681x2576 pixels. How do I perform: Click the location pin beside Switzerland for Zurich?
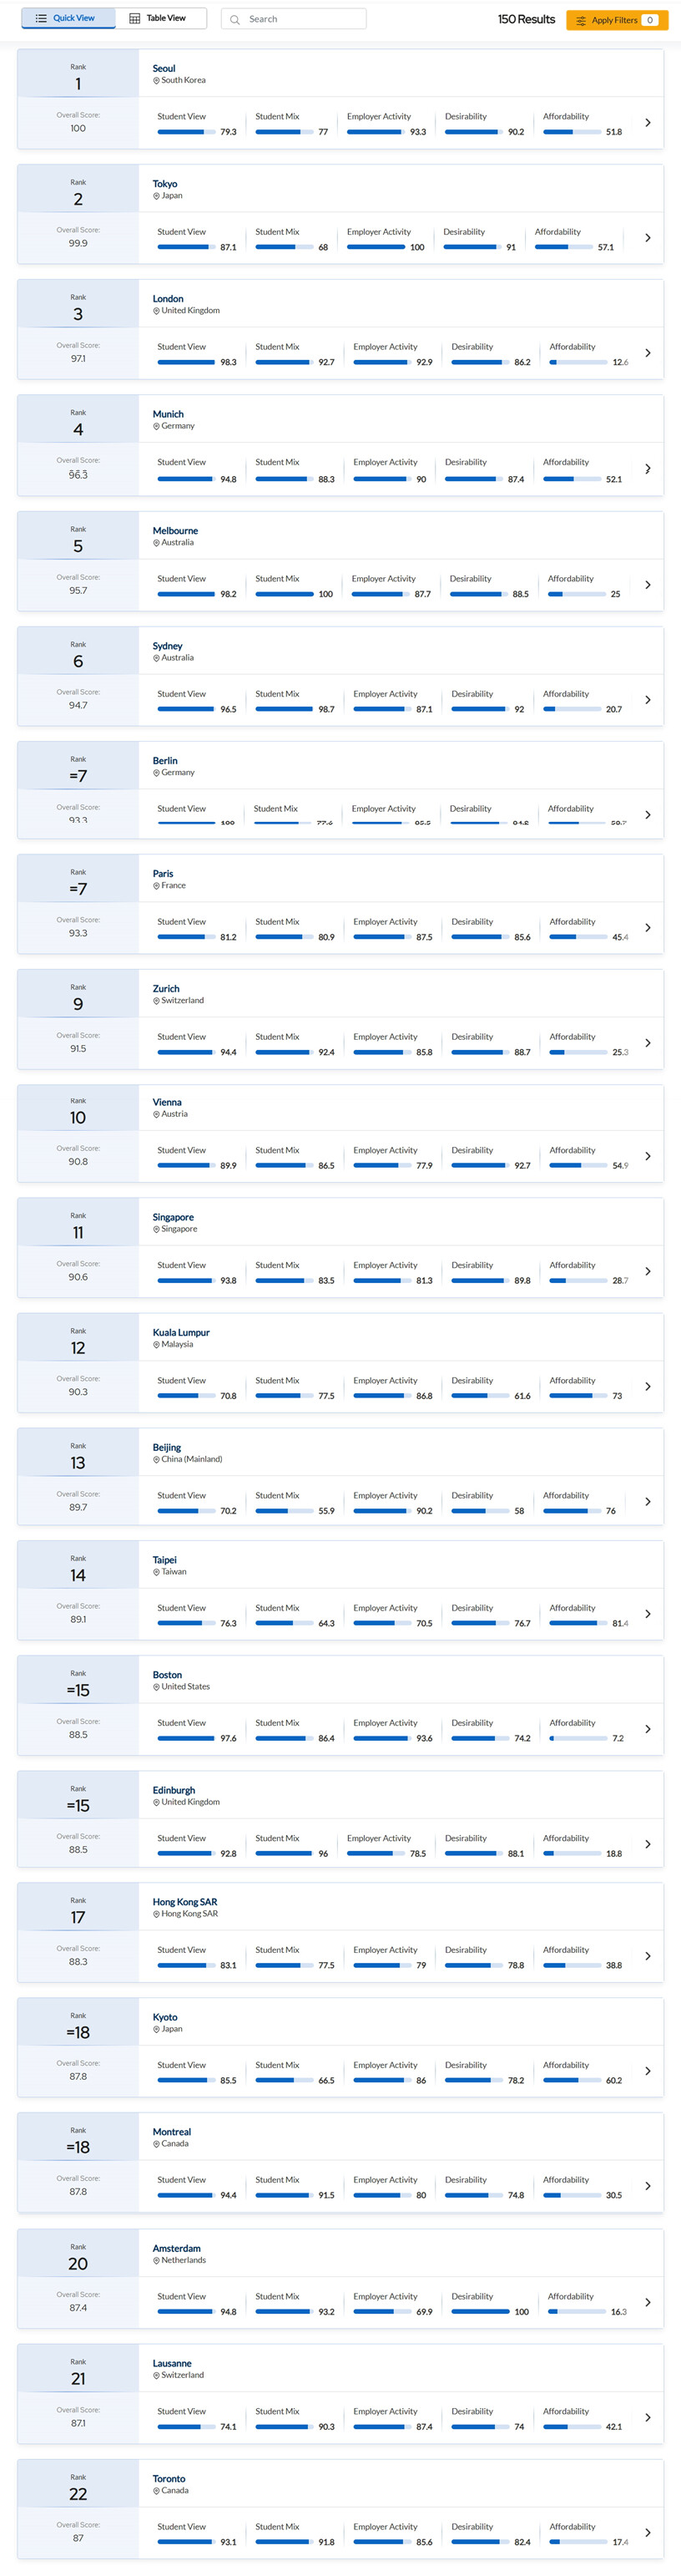[x=156, y=1001]
